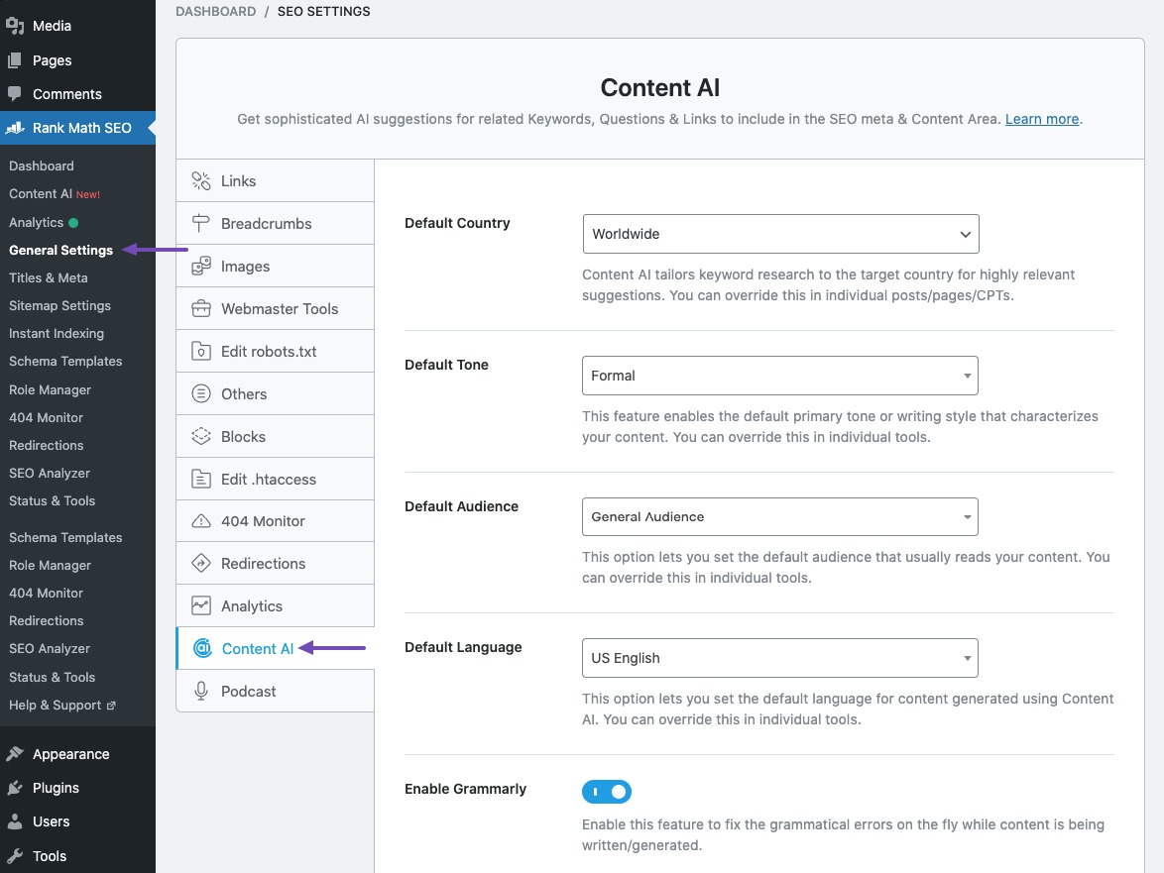Select the Content AI settings tab
Image resolution: width=1164 pixels, height=873 pixels.
(x=275, y=648)
